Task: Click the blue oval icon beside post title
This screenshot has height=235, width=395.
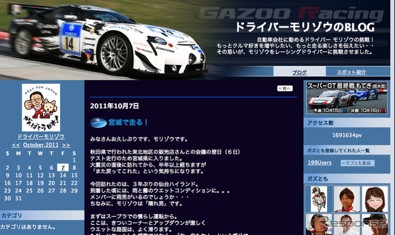Action: (x=99, y=123)
